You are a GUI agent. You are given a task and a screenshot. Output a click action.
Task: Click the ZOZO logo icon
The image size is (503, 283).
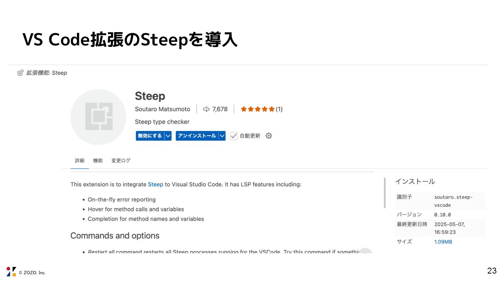pos(11,271)
